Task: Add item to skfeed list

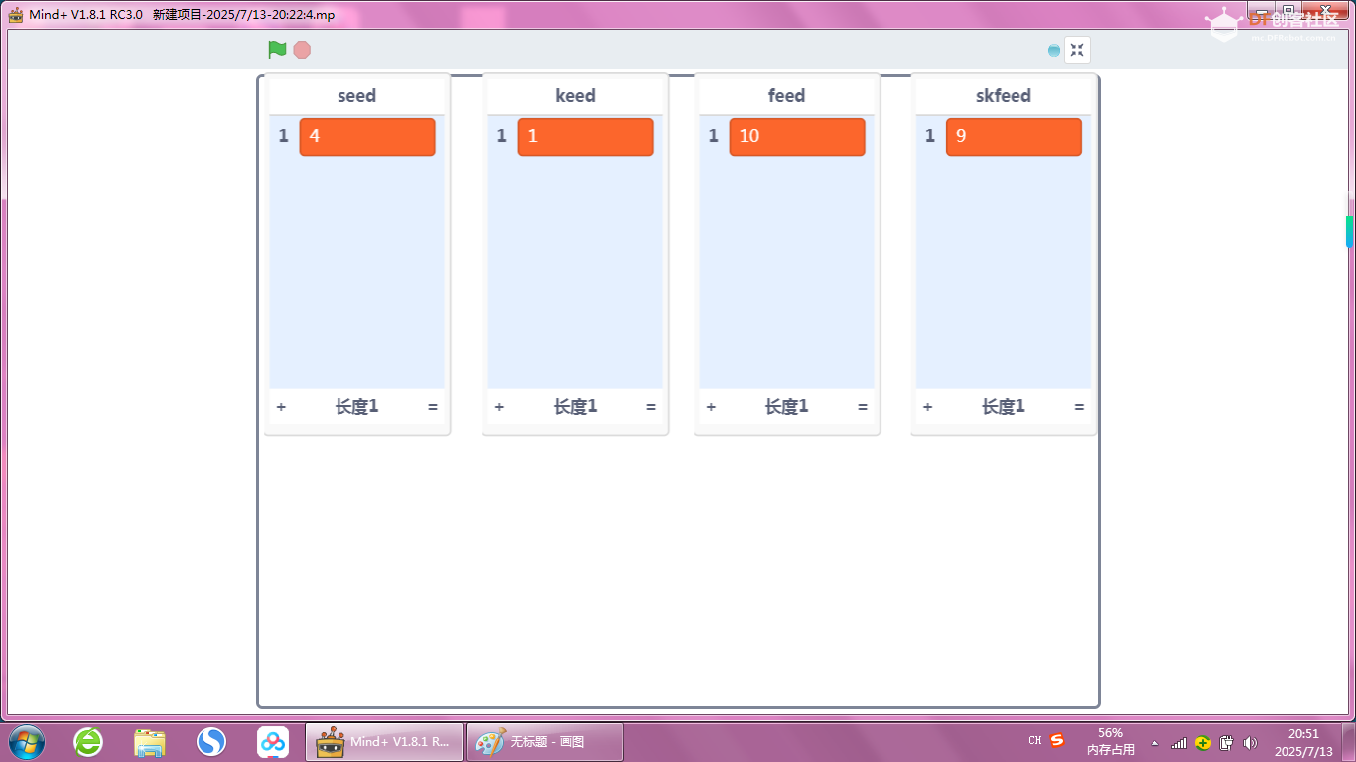Action: (x=928, y=407)
